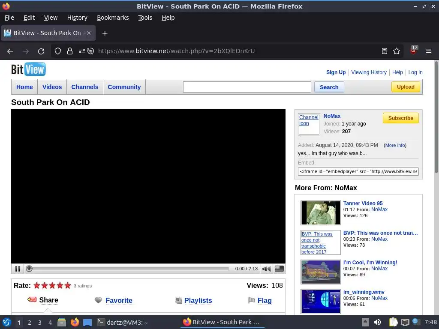Screen dimensions: 439x329
Task: Flag this video via the Flag link
Action: (265, 300)
